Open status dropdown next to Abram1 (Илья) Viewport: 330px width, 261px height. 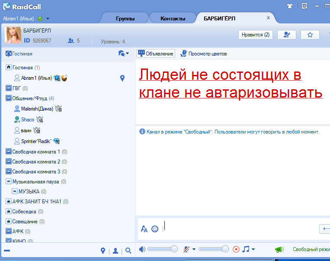click(x=48, y=19)
